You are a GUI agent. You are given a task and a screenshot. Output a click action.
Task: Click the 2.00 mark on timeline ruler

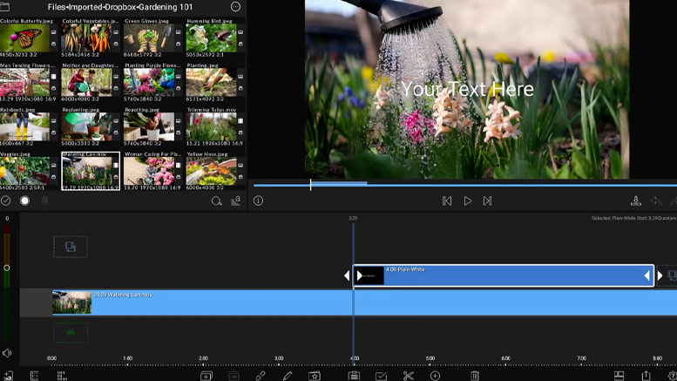coord(203,358)
